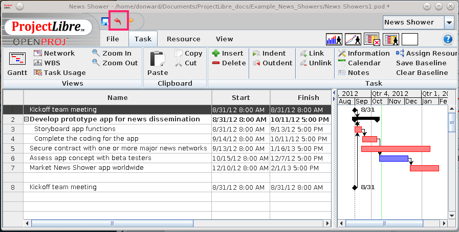The width and height of the screenshot is (459, 232).
Task: Undo last action with red arrow icon
Action: [118, 21]
